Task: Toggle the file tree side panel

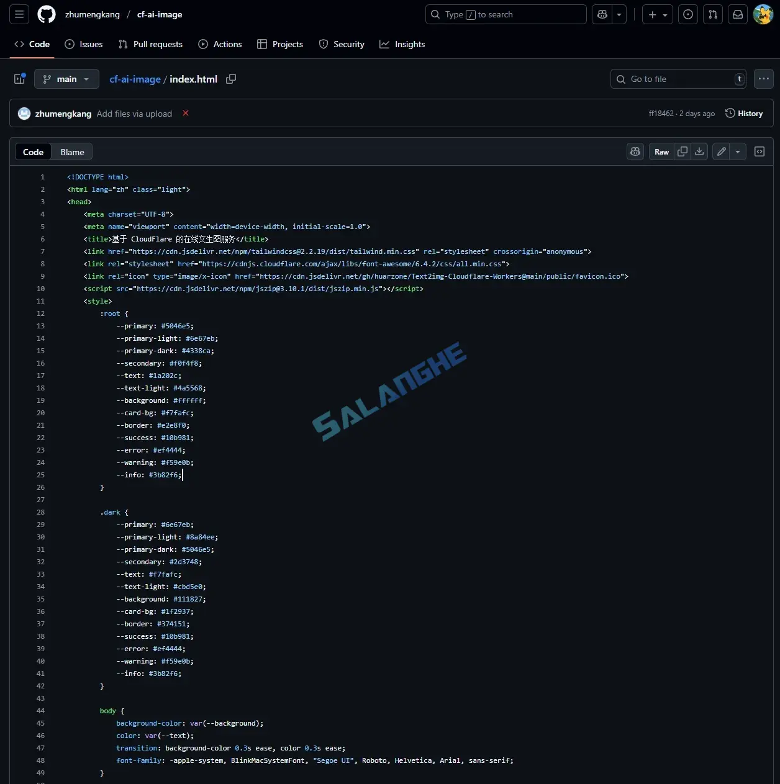Action: [x=20, y=79]
